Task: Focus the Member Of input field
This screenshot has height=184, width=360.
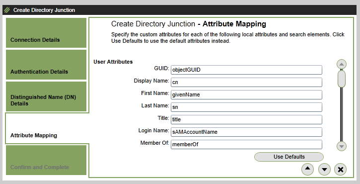Action: pos(246,144)
